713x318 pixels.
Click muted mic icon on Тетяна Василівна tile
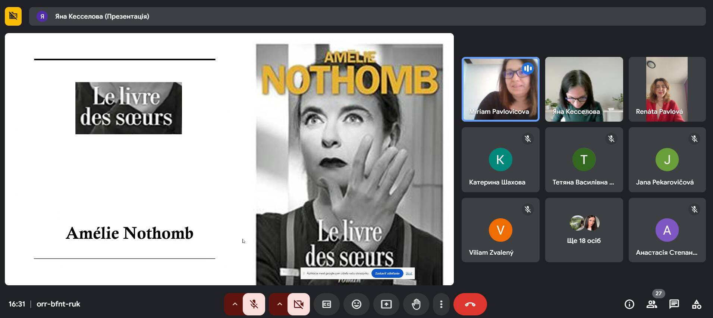click(611, 139)
